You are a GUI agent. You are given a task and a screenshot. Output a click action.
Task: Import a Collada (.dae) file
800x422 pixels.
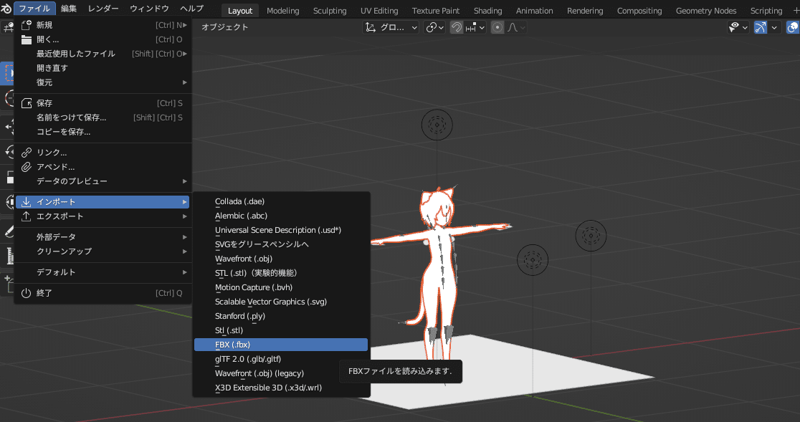point(281,201)
